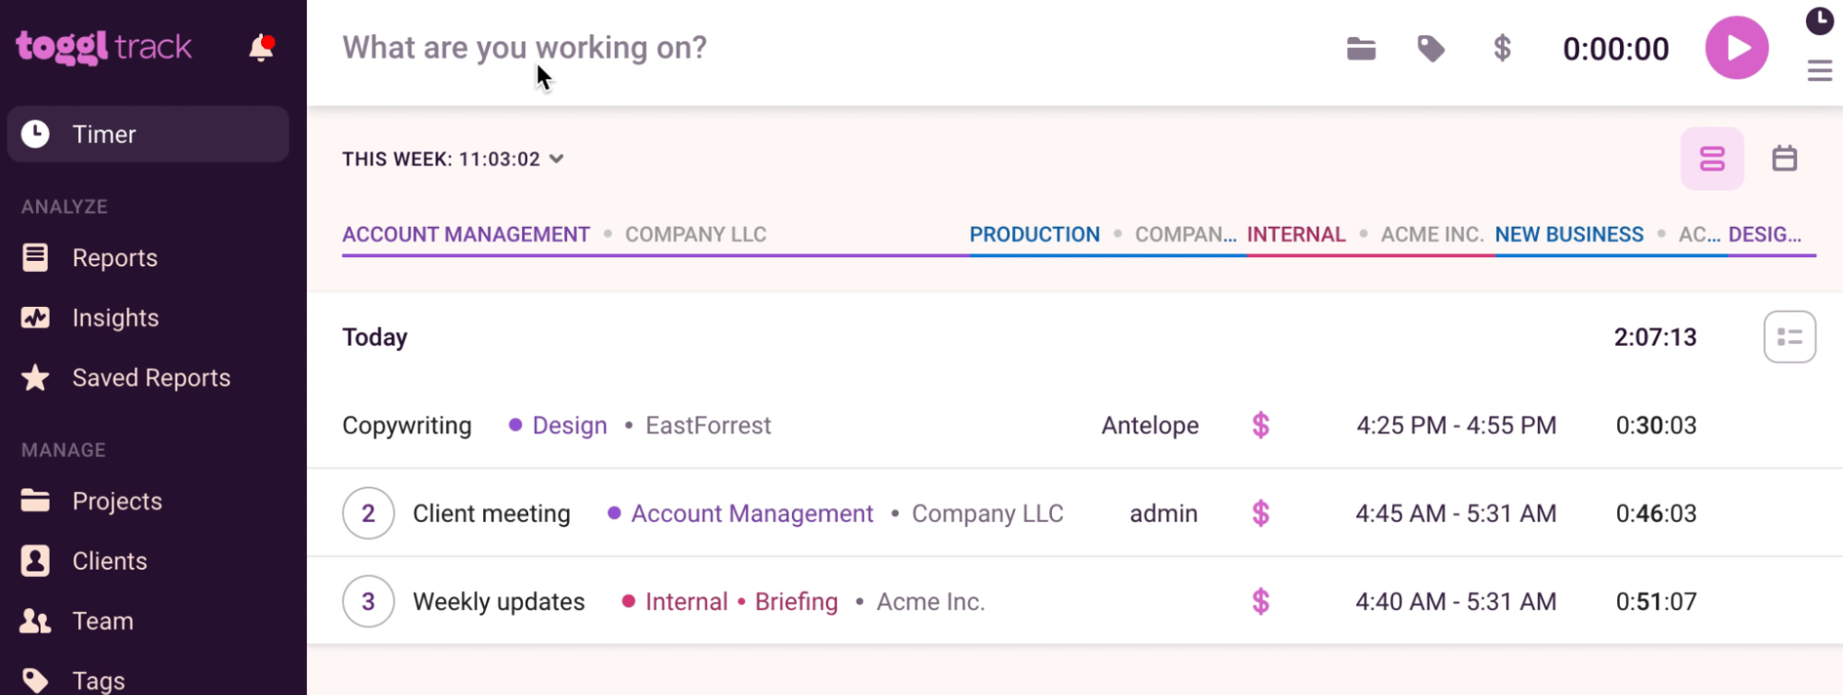Switch to calendar view
Screen dimensions: 1843x695
pyautogui.click(x=1784, y=159)
